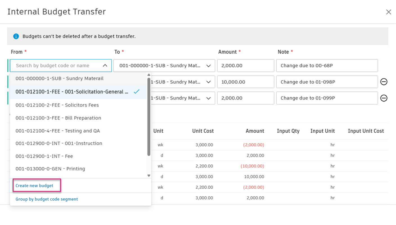396x225 pixels.
Task: Click the dropdown scroll down arrow
Action: [x=149, y=176]
